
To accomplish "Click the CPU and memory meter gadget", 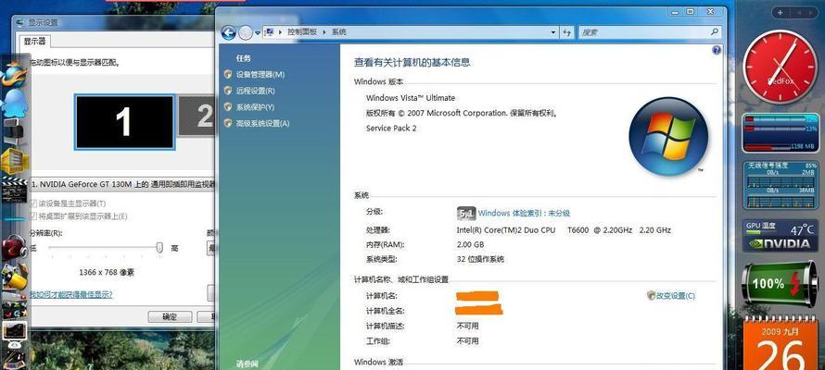I will point(780,133).
